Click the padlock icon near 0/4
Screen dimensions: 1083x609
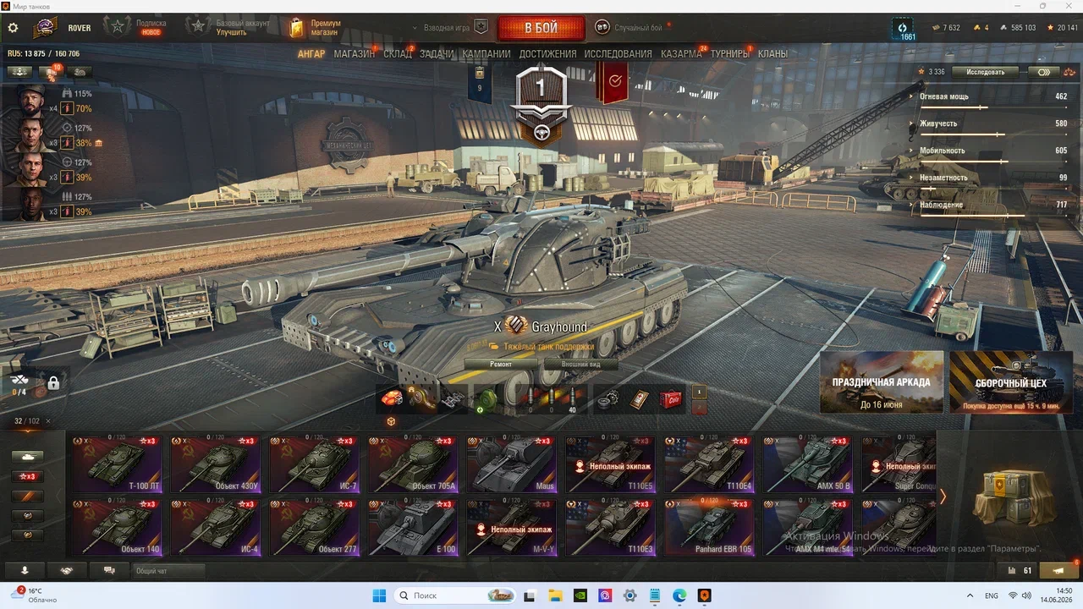pyautogui.click(x=53, y=383)
